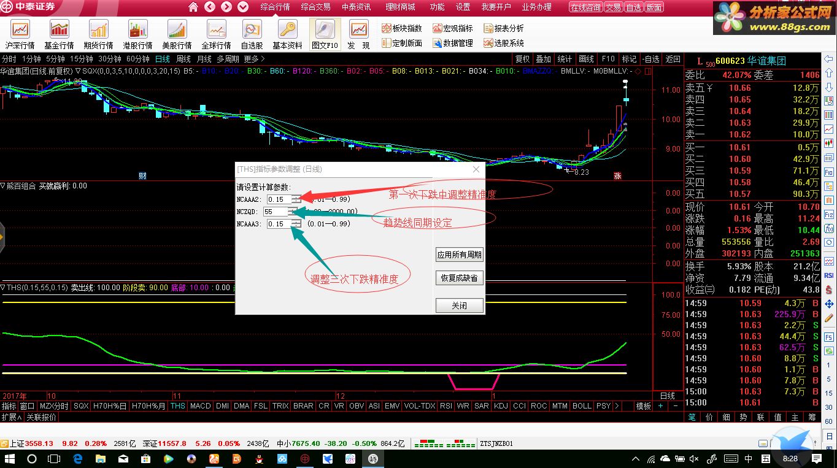The height and width of the screenshot is (468, 837).
Task: Open the 模板 template selector
Action: point(643,406)
